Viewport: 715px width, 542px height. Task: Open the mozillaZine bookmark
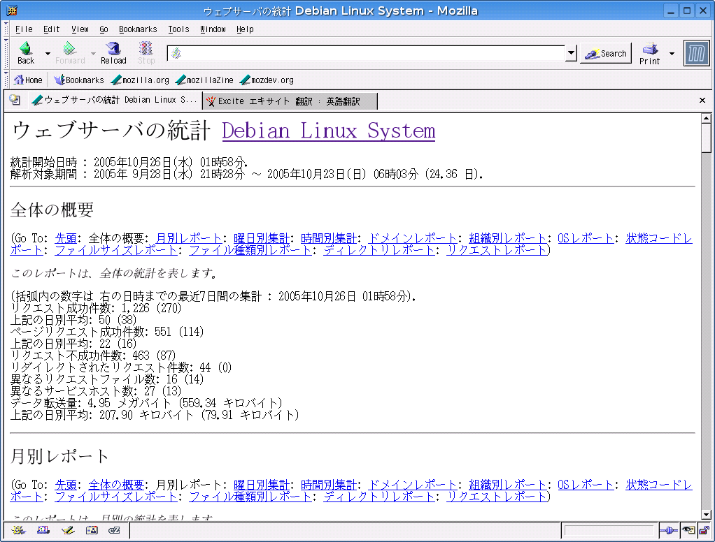(x=204, y=80)
